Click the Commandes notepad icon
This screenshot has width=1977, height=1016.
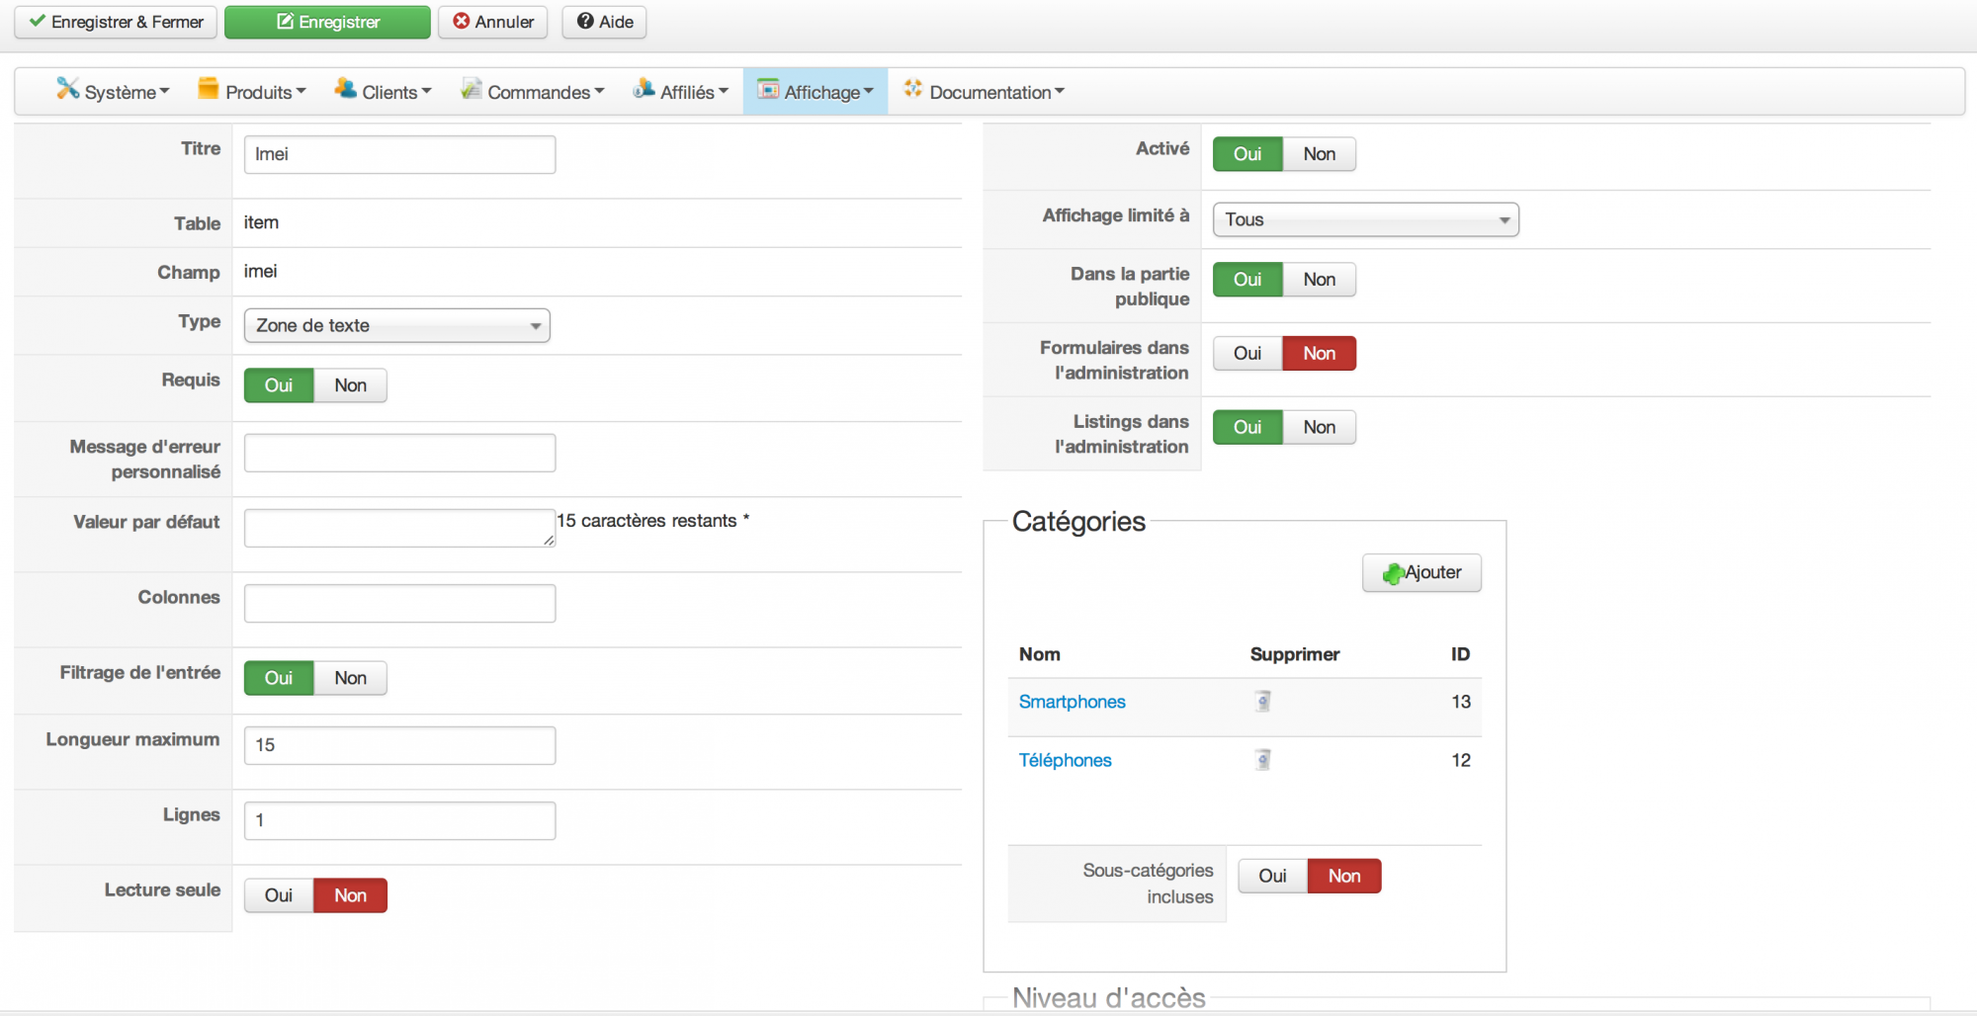point(472,89)
